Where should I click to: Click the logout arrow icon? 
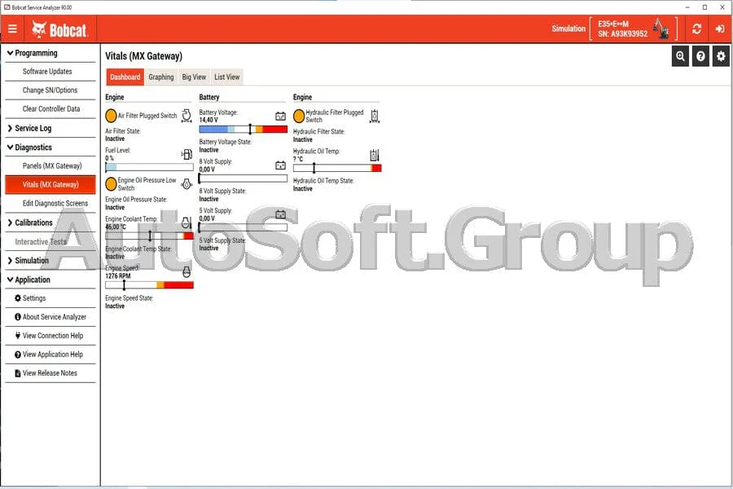click(x=719, y=29)
